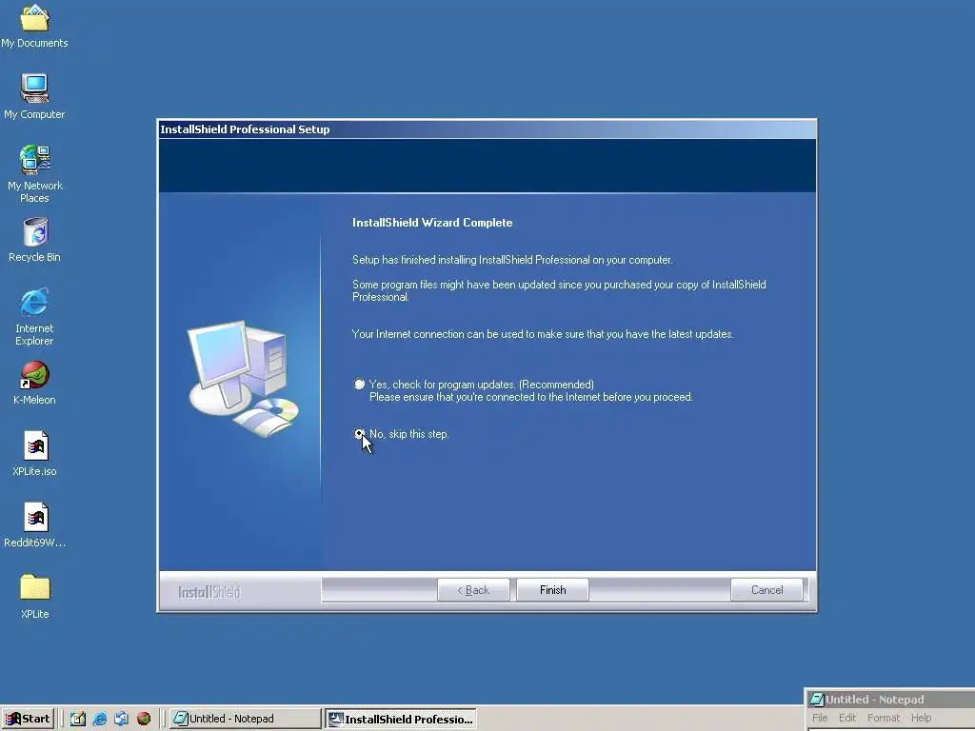The width and height of the screenshot is (975, 731).
Task: Go Back in the setup wizard
Action: 473,590
